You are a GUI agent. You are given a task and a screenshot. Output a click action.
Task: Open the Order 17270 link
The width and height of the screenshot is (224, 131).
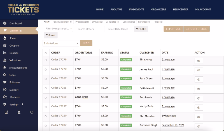59,69
